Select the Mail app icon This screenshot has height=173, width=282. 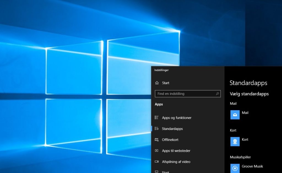point(235,115)
